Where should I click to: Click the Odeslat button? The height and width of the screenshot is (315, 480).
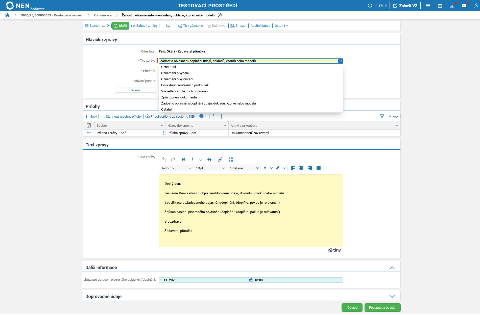(352, 308)
